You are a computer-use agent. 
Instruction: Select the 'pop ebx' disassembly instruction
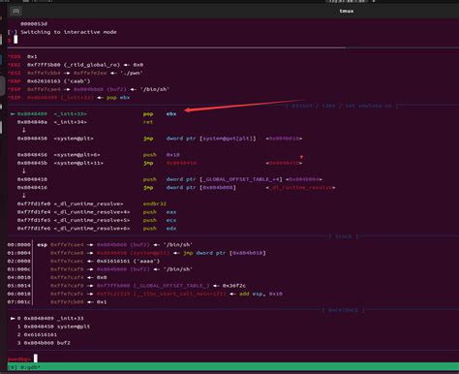point(160,114)
